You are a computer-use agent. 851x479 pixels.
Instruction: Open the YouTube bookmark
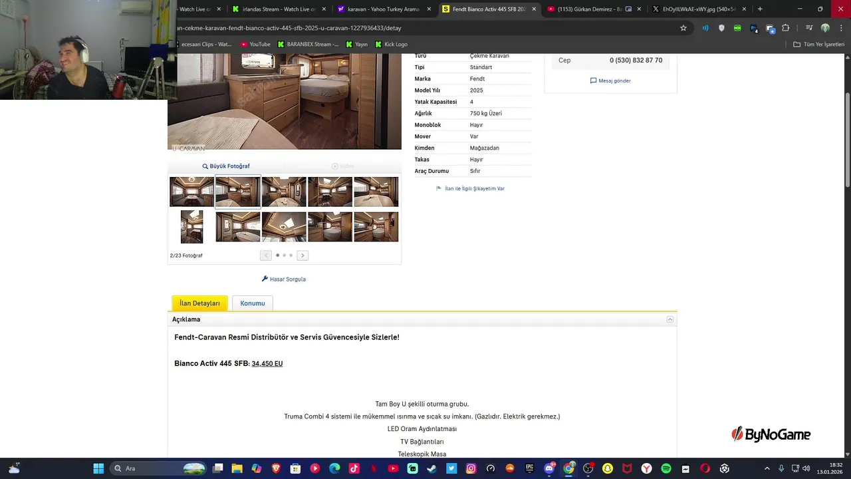click(255, 45)
